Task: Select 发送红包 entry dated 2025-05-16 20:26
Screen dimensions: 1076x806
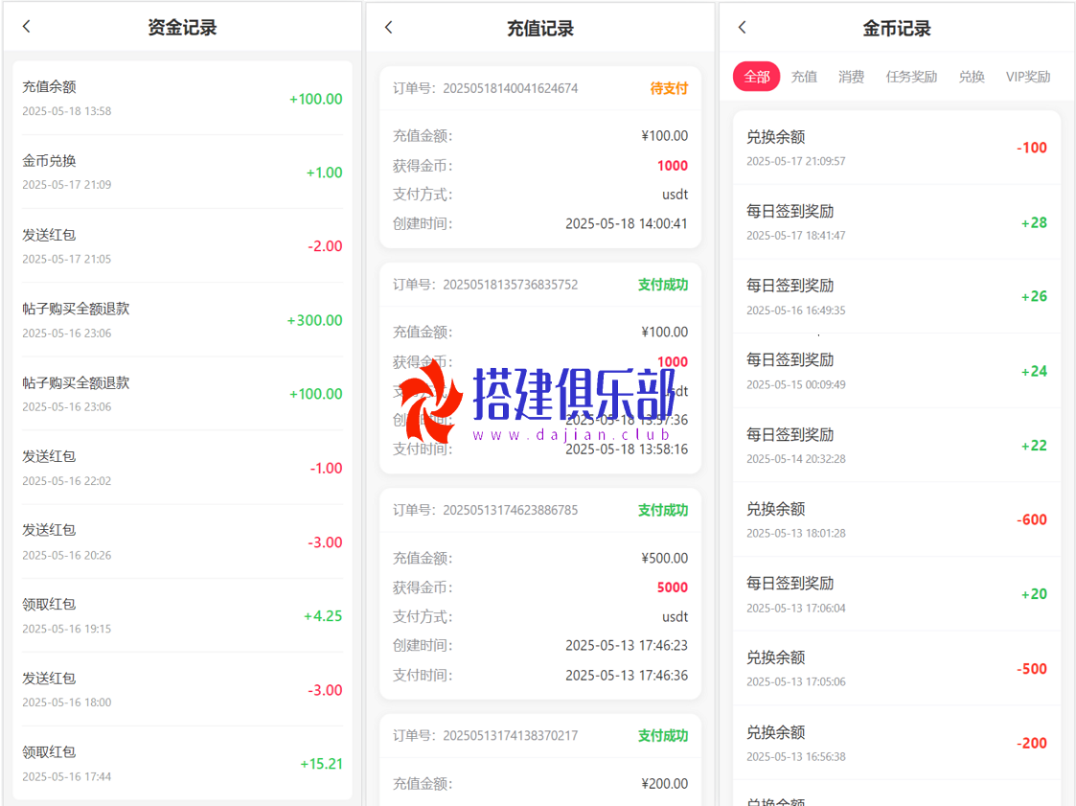Action: point(183,541)
